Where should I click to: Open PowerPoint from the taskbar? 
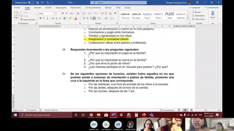click(144, 115)
